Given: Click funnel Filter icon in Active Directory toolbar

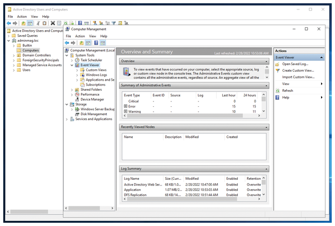Looking at the screenshot, I should [x=114, y=23].
